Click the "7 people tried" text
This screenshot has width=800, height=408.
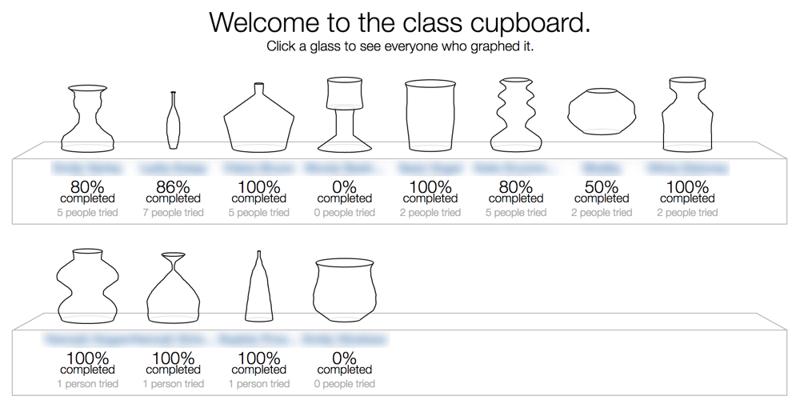coord(173,213)
